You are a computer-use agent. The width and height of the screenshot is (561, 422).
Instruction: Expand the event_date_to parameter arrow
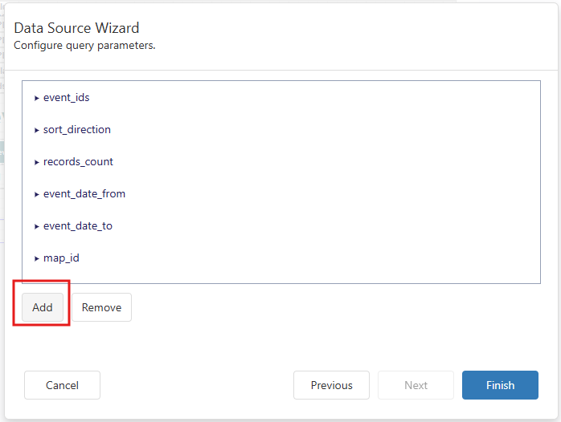(37, 226)
